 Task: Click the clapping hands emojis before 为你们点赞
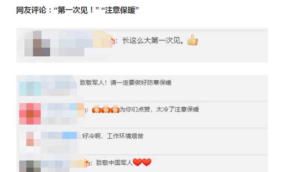pyautogui.click(x=106, y=109)
